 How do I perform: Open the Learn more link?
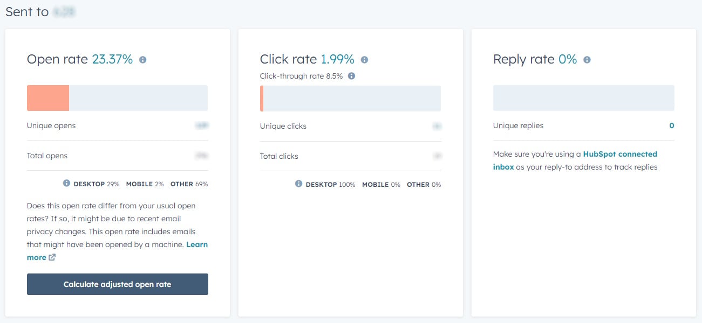(x=117, y=251)
